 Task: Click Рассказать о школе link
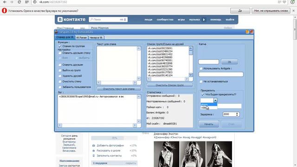(x=108, y=151)
